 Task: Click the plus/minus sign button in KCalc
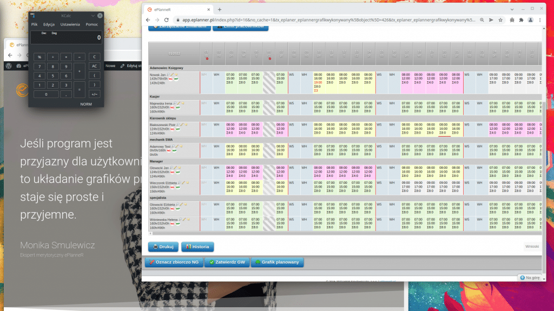click(94, 94)
